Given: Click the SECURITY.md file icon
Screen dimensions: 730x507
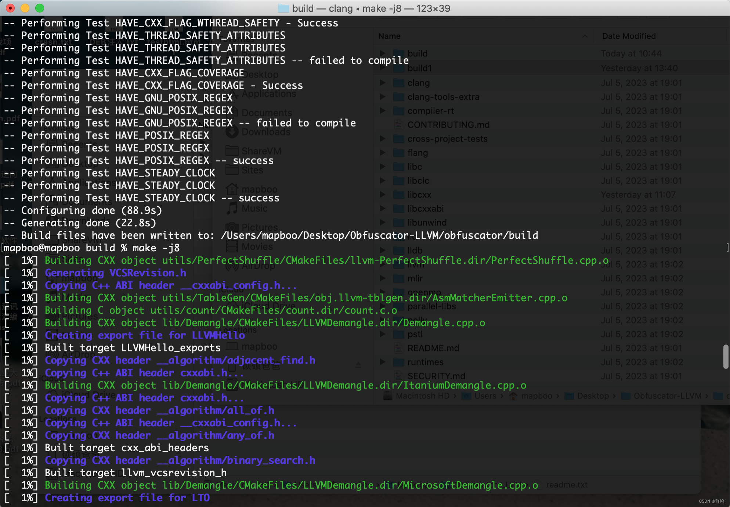Looking at the screenshot, I should [x=398, y=376].
